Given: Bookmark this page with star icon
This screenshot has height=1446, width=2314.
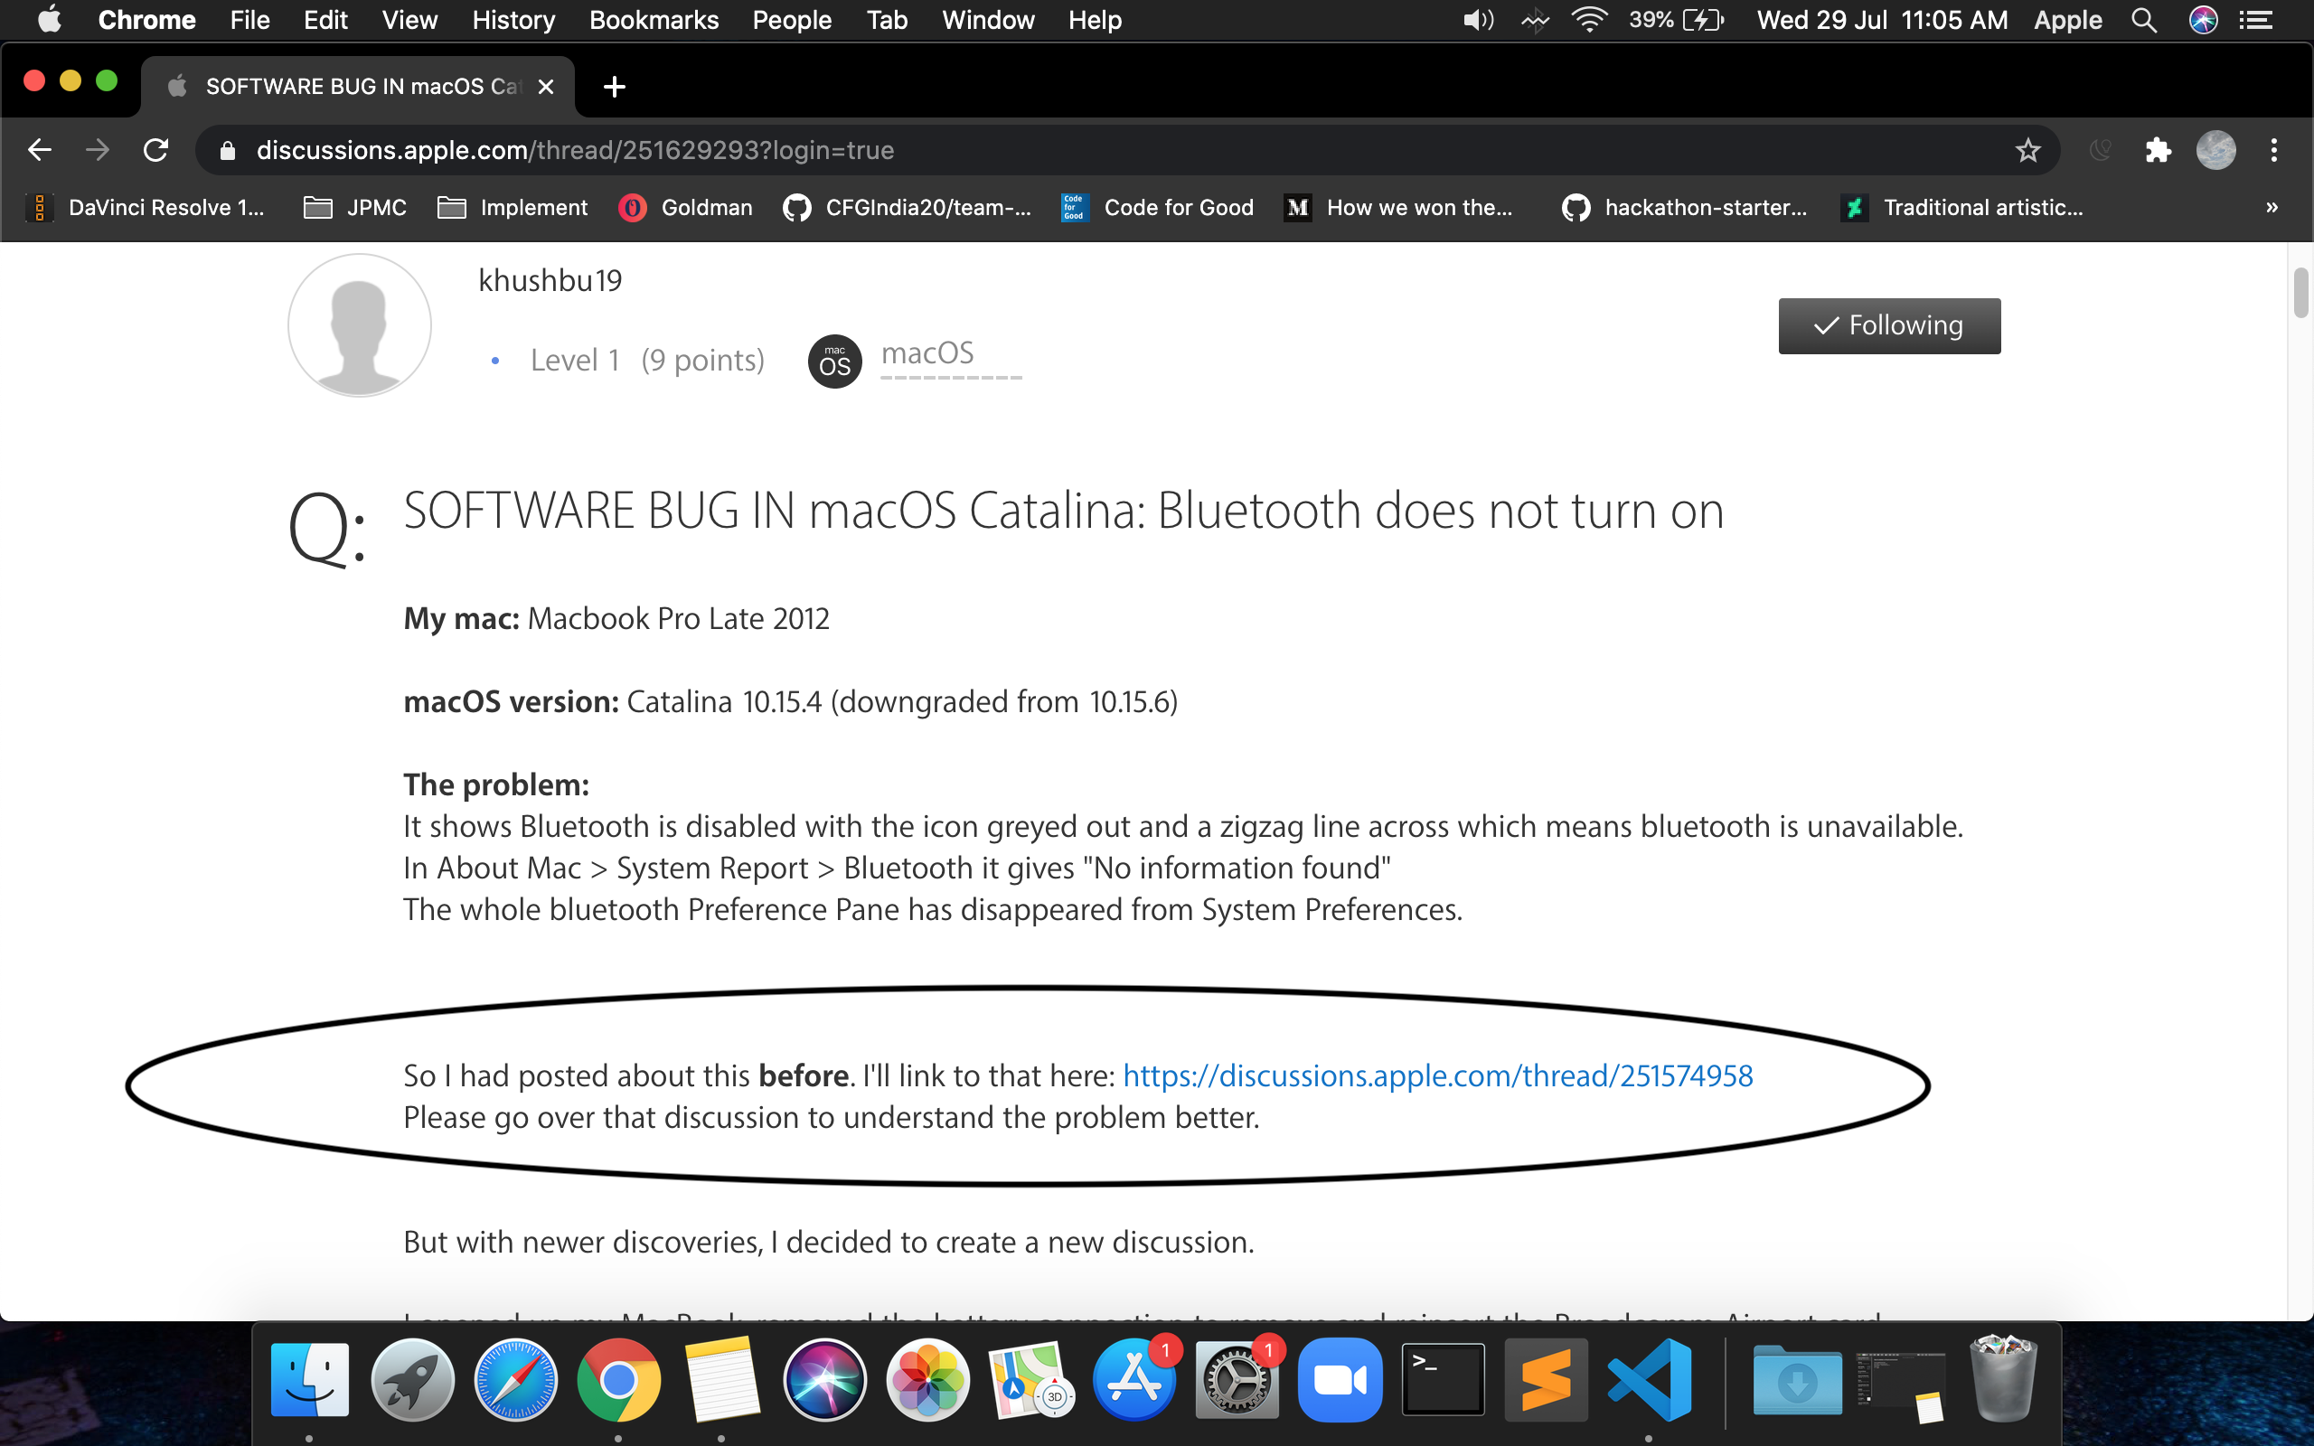Looking at the screenshot, I should click(x=2027, y=150).
